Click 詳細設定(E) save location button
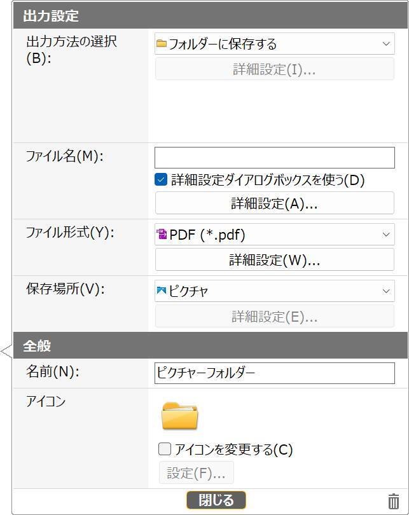 click(x=274, y=316)
